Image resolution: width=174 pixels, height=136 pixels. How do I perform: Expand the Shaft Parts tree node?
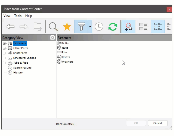tap(4, 53)
